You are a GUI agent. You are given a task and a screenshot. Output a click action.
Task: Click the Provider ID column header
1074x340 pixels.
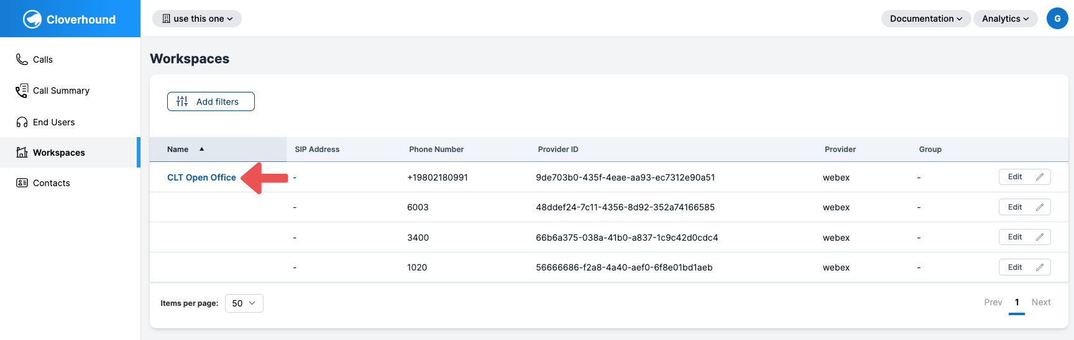pyautogui.click(x=558, y=150)
